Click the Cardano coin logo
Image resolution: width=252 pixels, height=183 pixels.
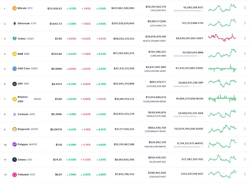[15, 114]
